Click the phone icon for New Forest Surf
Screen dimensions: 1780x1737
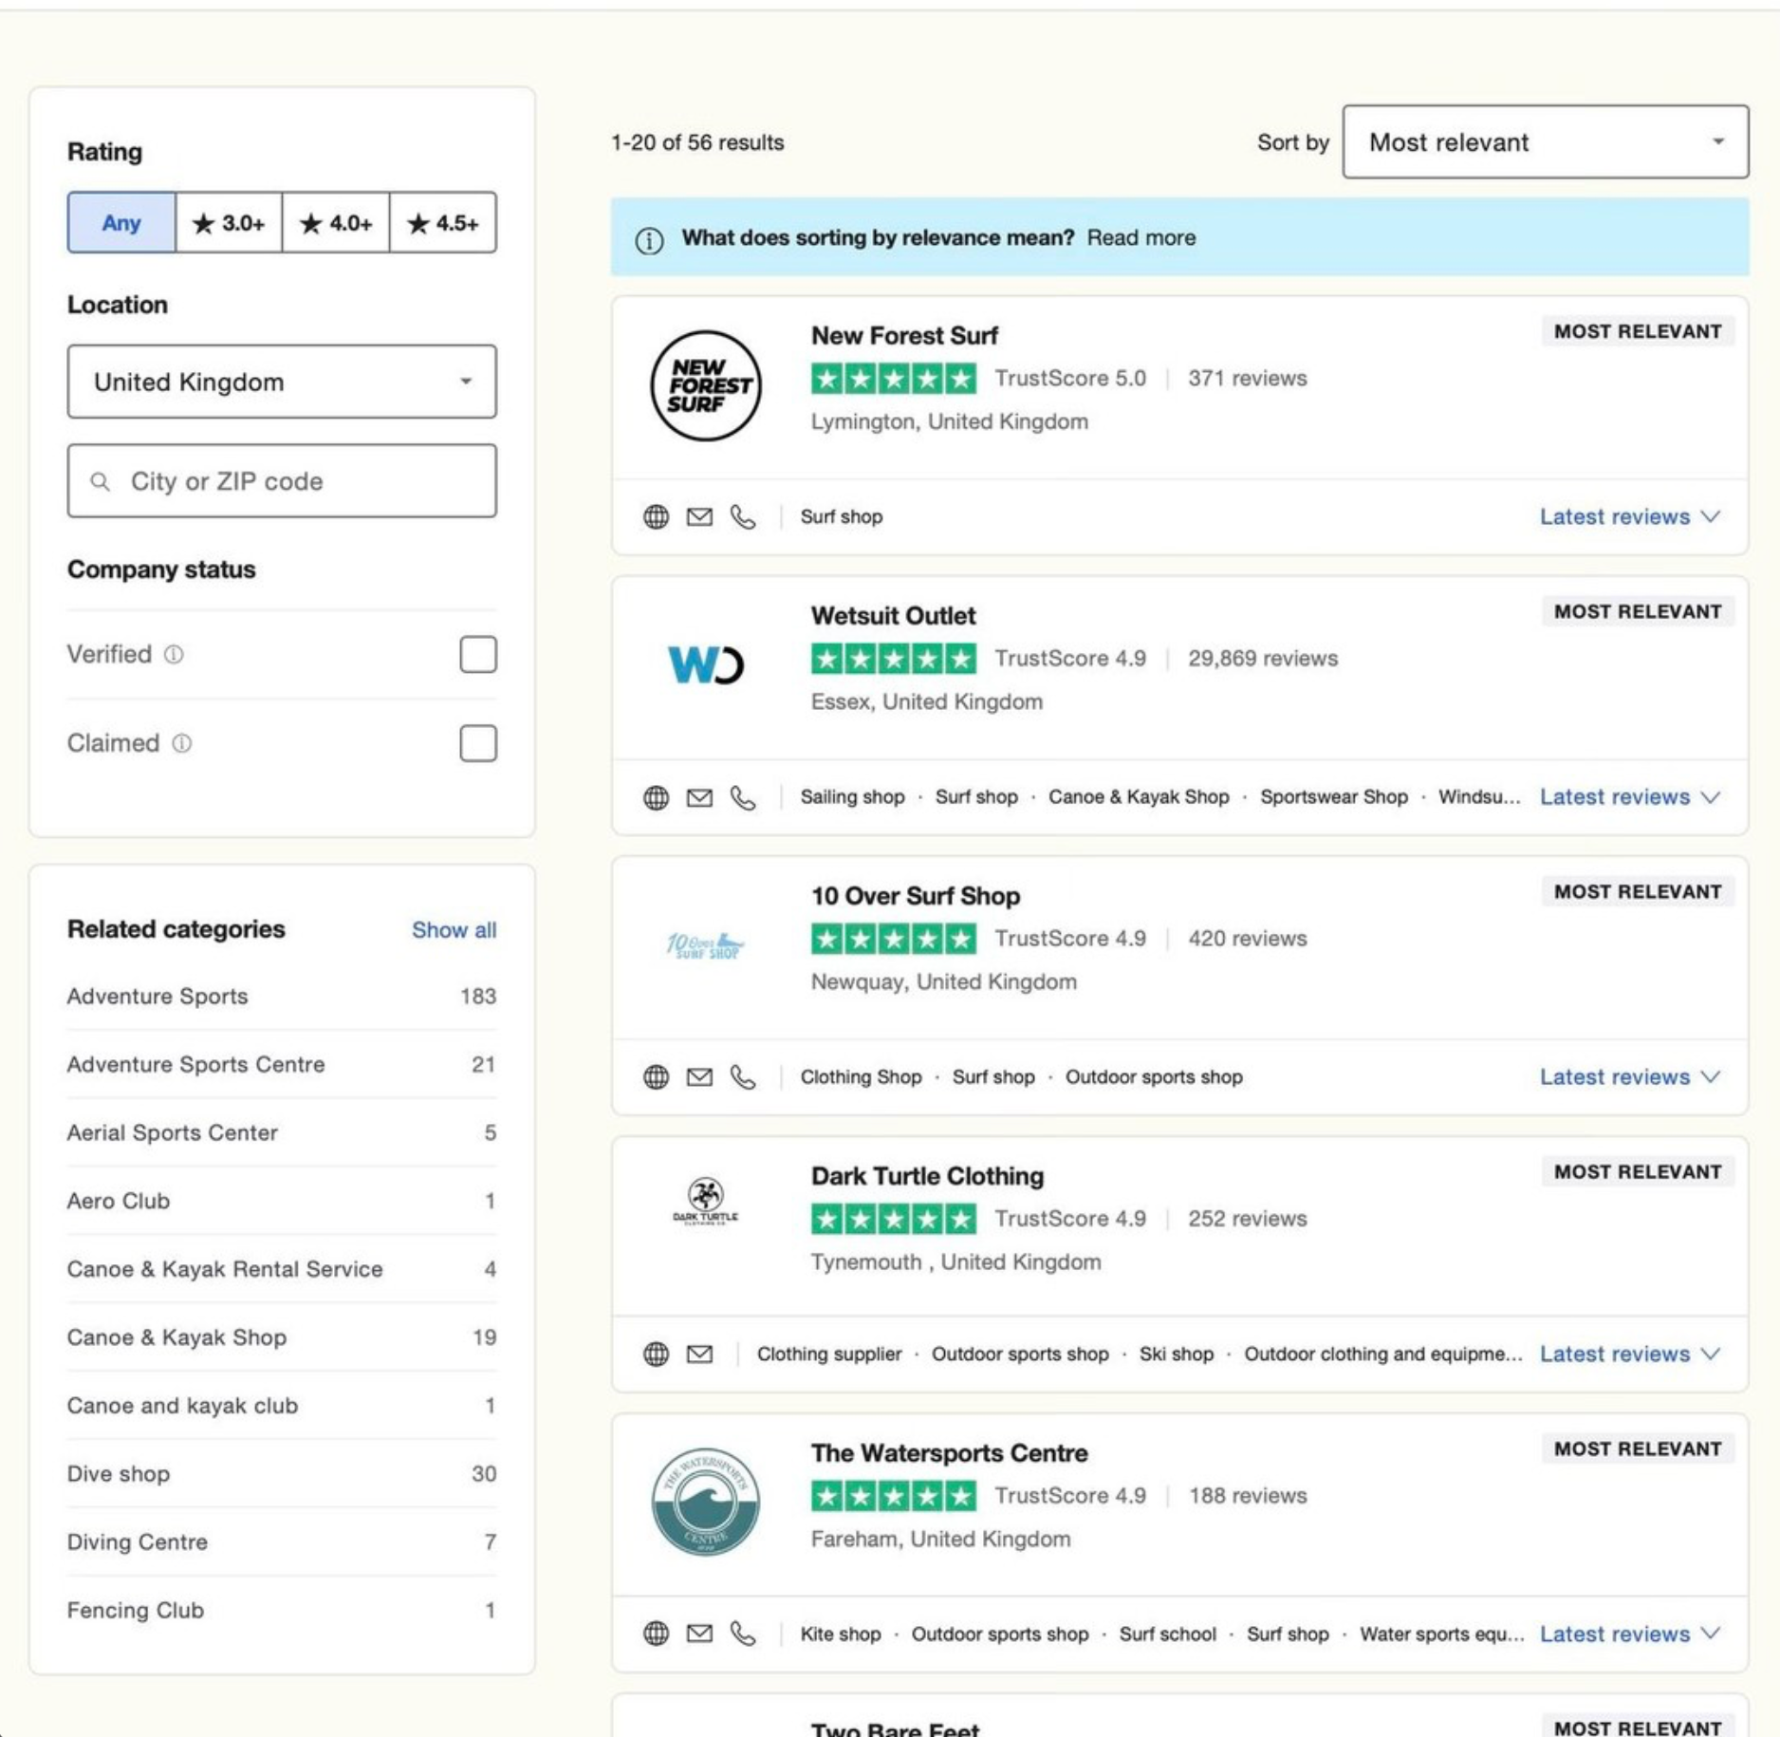[743, 516]
